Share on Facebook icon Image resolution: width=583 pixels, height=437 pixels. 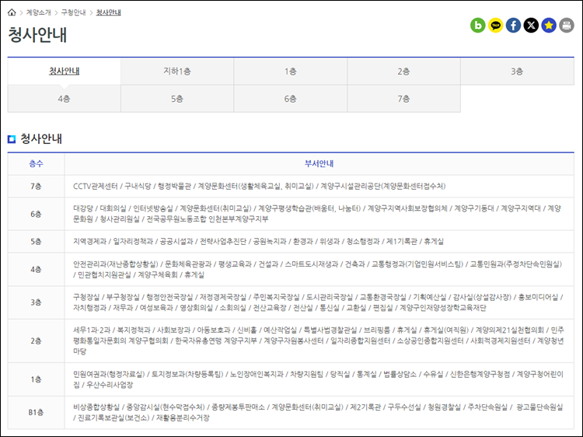pyautogui.click(x=514, y=26)
